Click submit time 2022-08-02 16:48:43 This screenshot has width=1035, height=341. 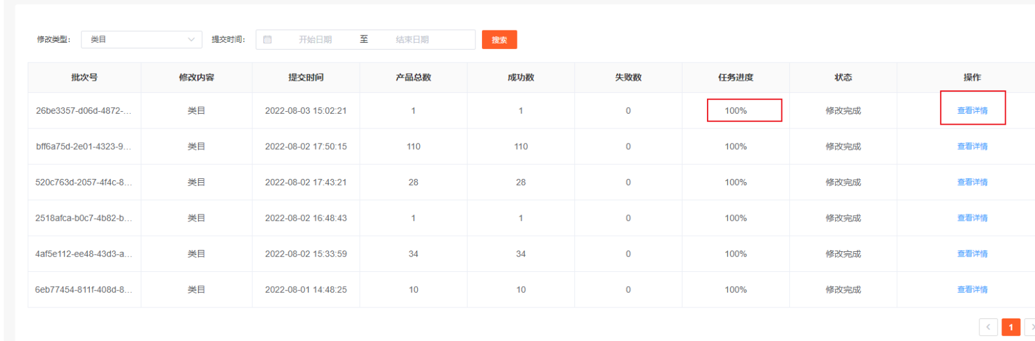(306, 218)
